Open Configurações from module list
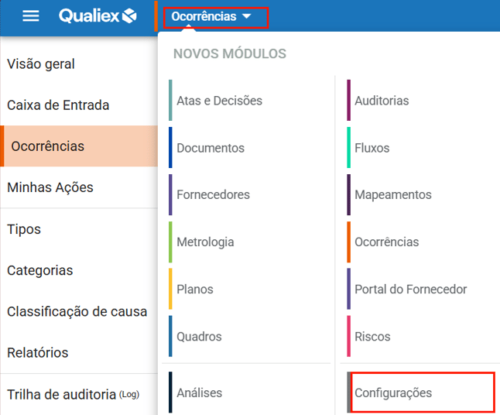 tap(393, 393)
